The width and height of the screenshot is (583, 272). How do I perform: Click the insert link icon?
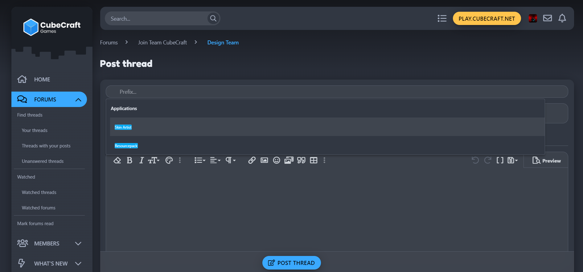pyautogui.click(x=252, y=160)
